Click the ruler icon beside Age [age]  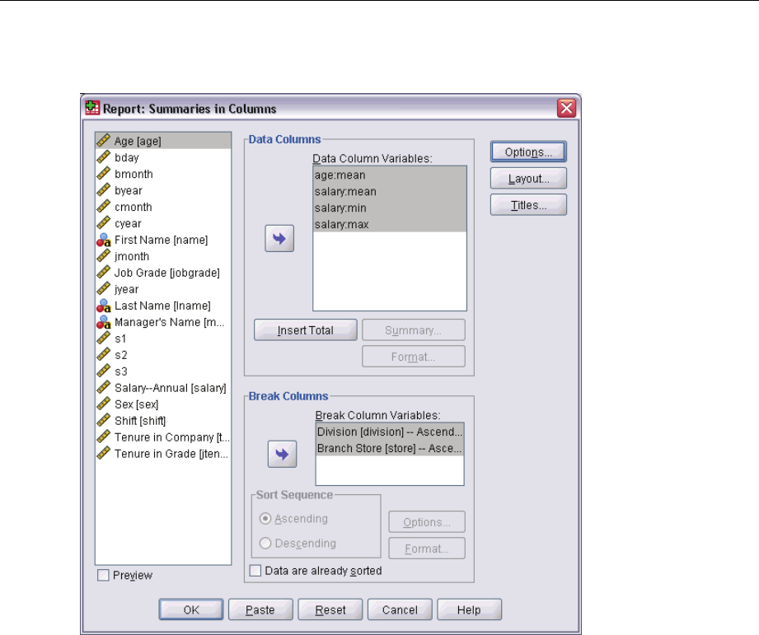tap(104, 140)
